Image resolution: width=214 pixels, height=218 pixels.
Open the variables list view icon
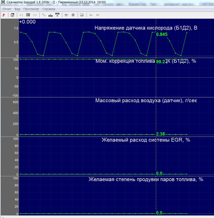[28, 15]
